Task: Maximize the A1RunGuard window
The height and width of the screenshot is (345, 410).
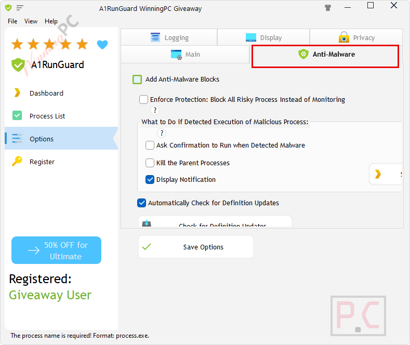Action: [371, 6]
